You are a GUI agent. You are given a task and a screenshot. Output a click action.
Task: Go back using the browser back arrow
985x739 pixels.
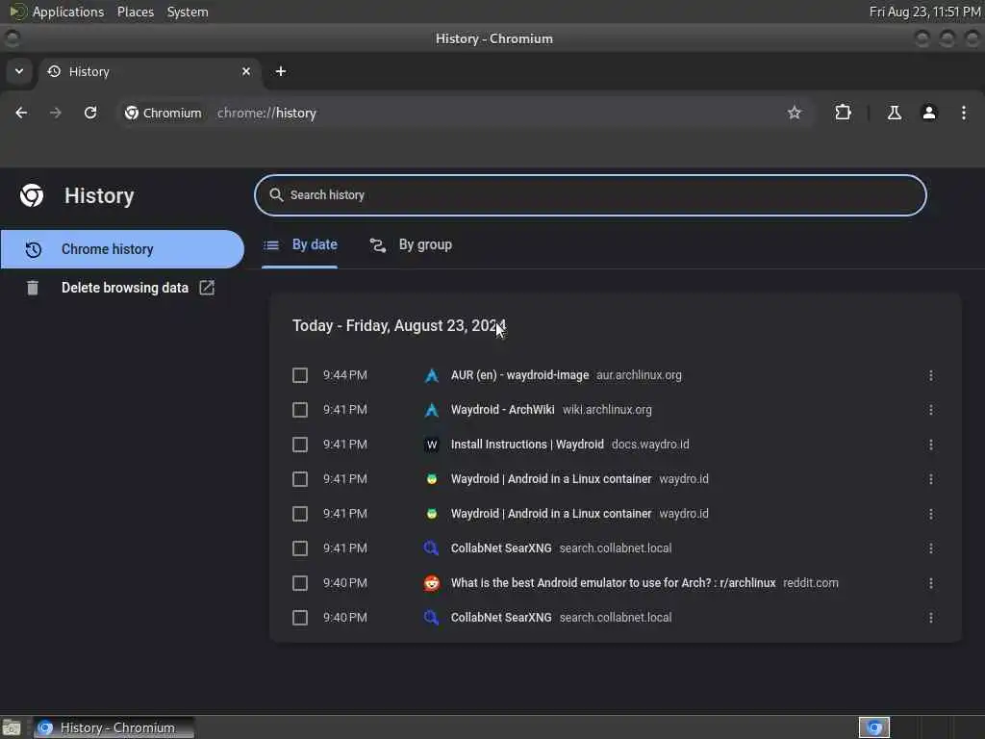[x=21, y=113]
